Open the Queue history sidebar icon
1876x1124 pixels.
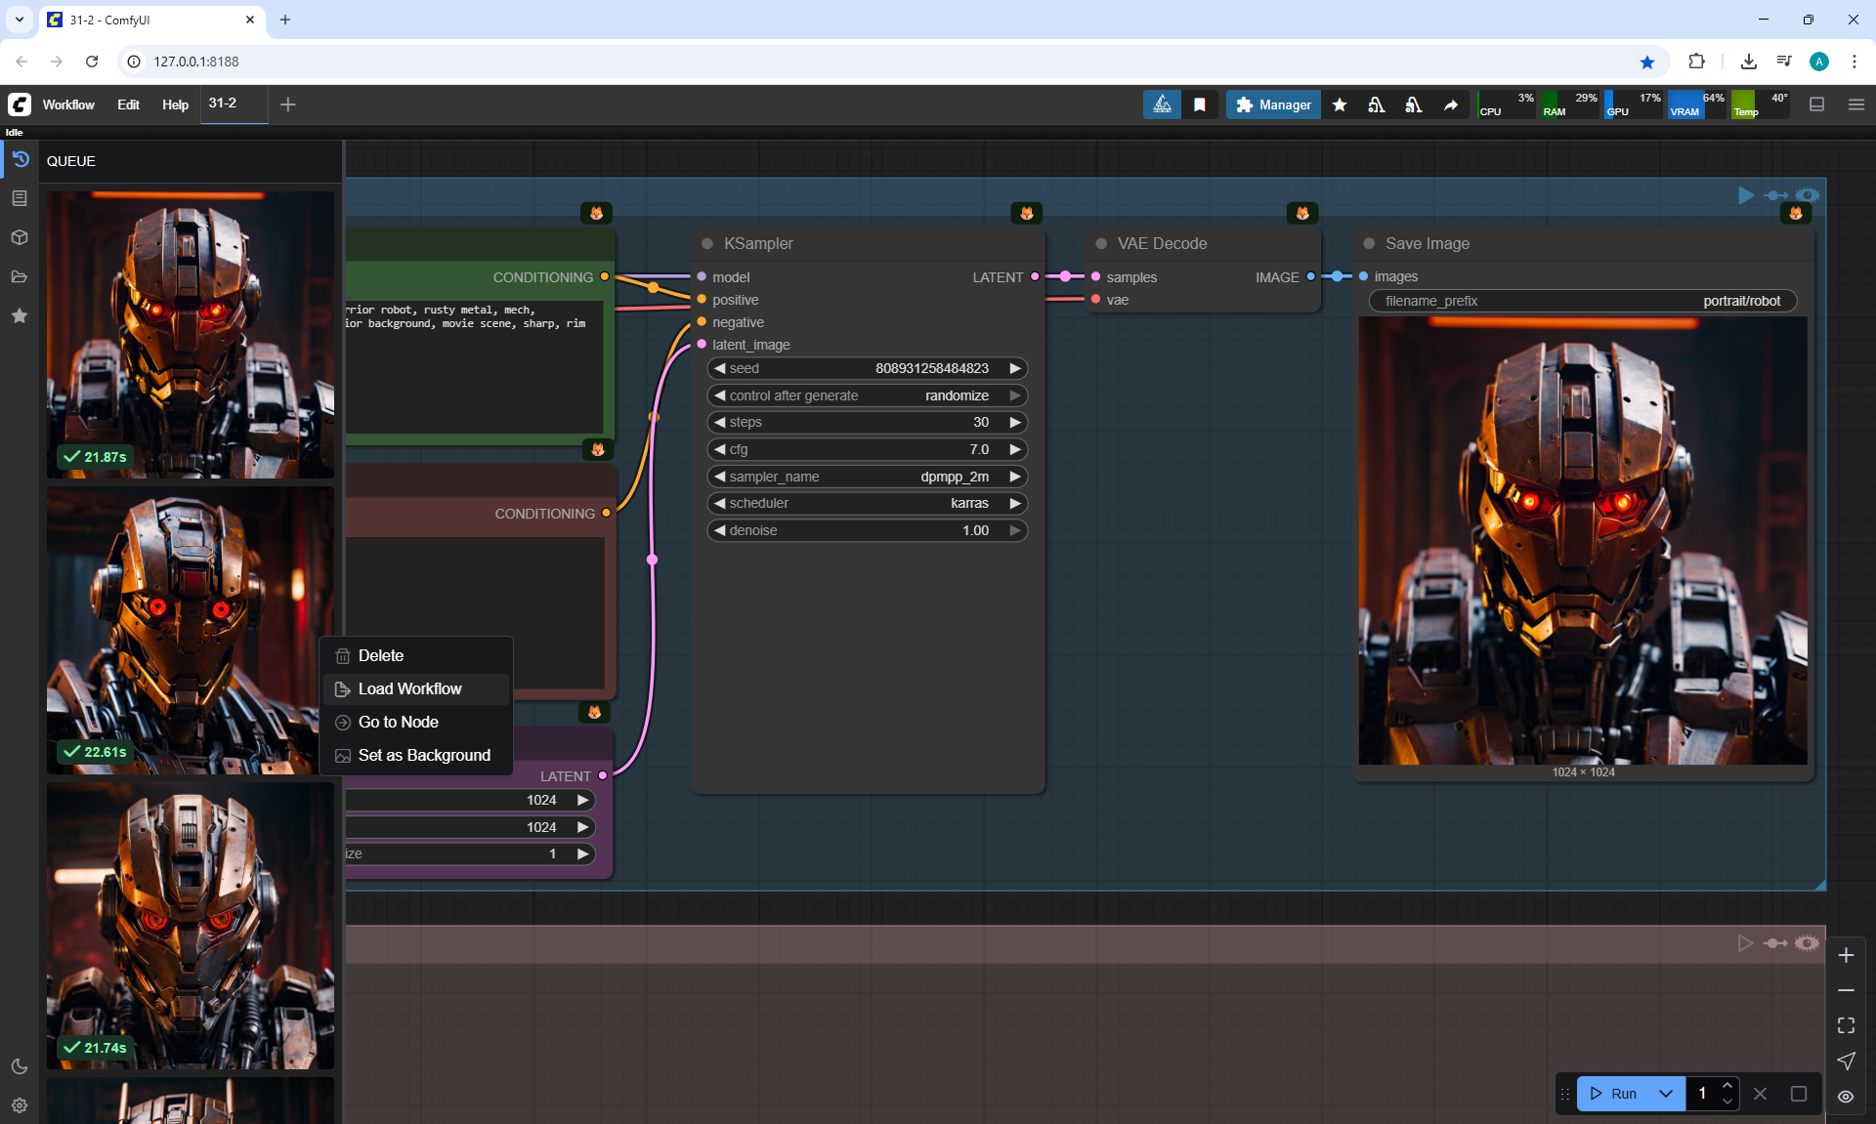tap(20, 159)
